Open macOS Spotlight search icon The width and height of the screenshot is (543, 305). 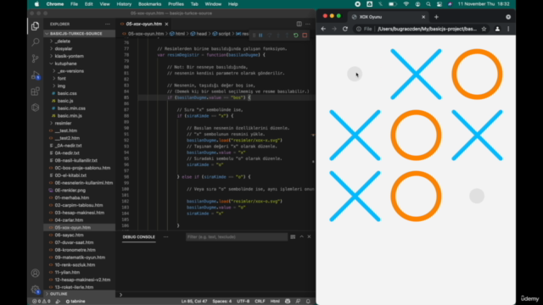pyautogui.click(x=428, y=4)
